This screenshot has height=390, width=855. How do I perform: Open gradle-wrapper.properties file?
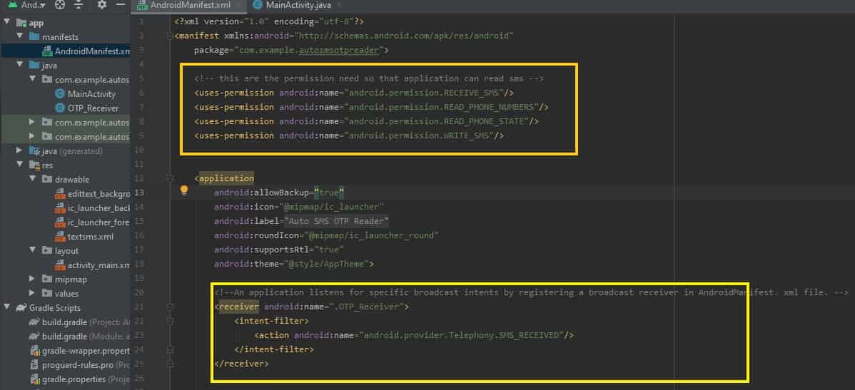[86, 351]
